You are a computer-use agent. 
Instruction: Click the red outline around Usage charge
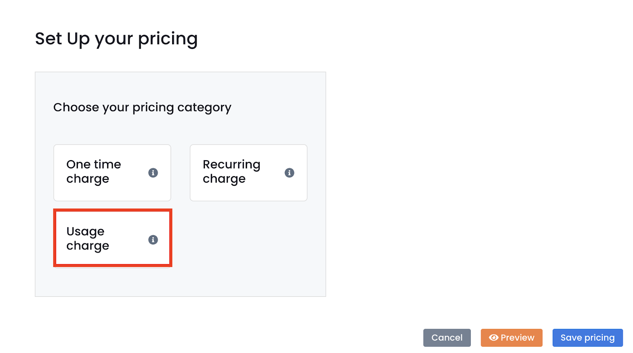[x=113, y=210]
